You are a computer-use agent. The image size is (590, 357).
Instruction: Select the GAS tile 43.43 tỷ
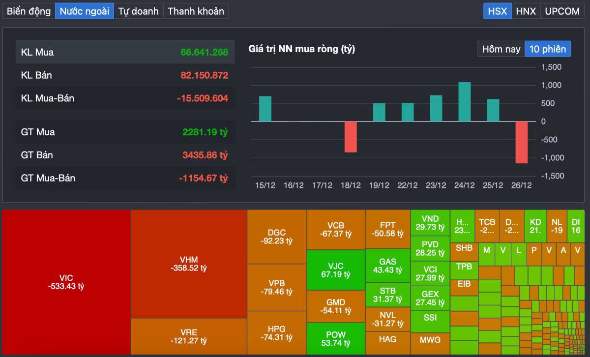pos(387,266)
